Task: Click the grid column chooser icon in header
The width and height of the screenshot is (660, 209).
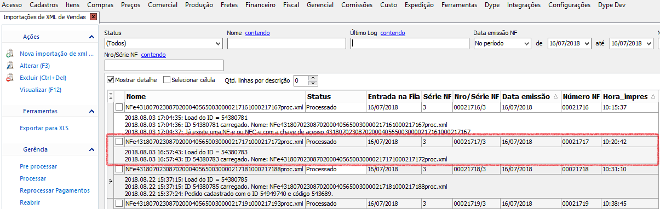Action: click(x=111, y=96)
